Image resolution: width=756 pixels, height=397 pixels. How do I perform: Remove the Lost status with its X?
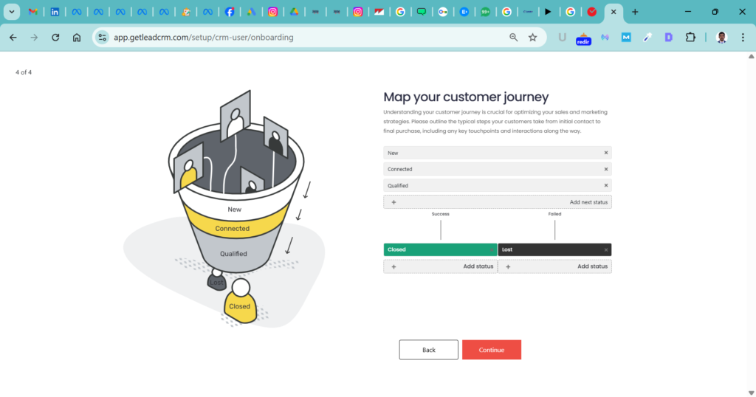coord(606,249)
